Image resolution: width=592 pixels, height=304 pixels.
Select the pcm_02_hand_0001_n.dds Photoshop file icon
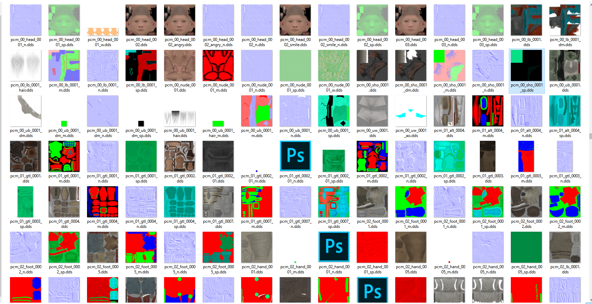click(334, 247)
